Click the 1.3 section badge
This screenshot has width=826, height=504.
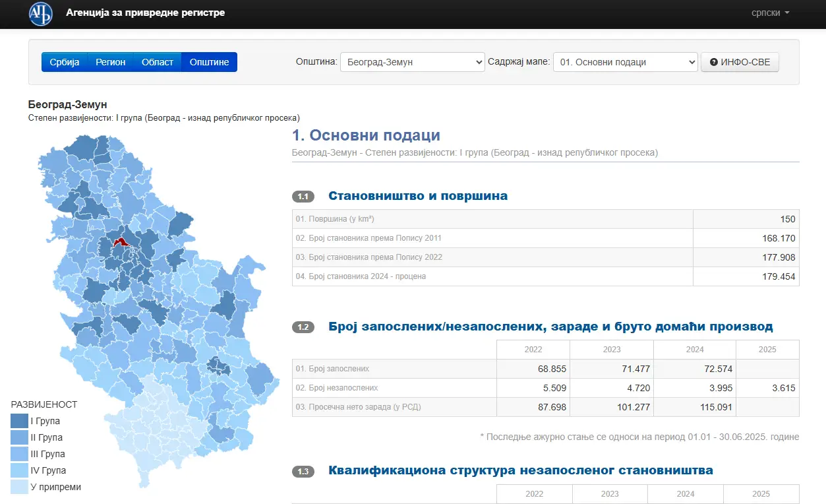(303, 471)
